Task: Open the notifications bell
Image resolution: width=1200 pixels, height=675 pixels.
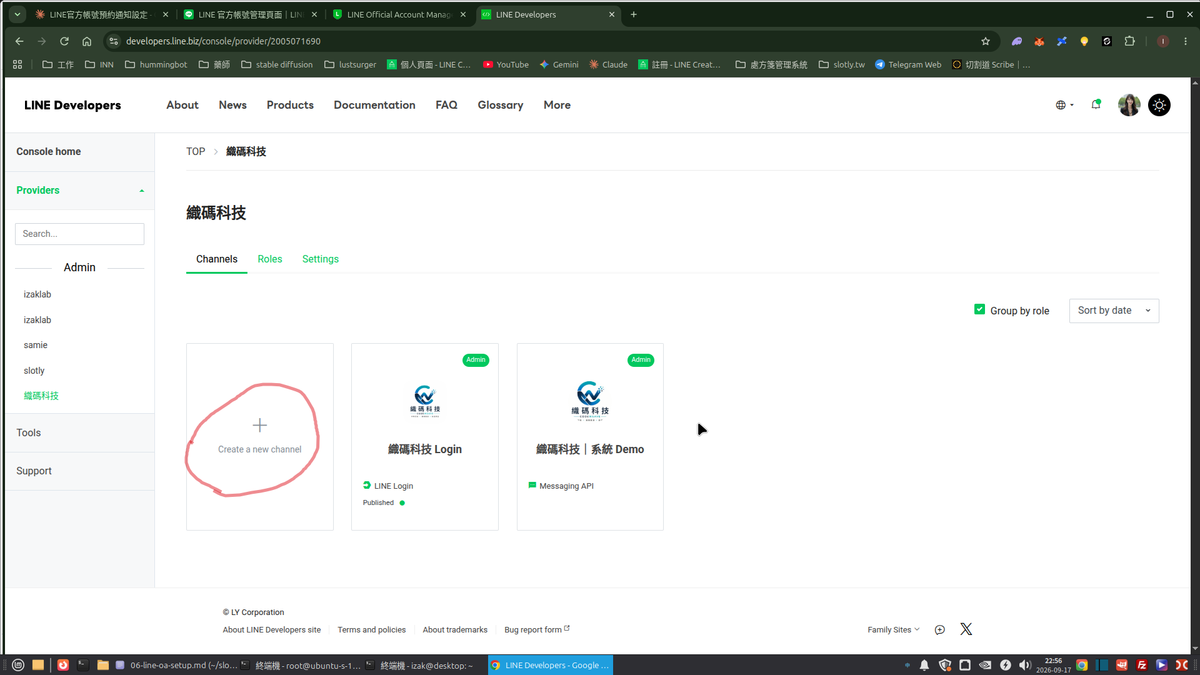Action: pyautogui.click(x=1096, y=104)
